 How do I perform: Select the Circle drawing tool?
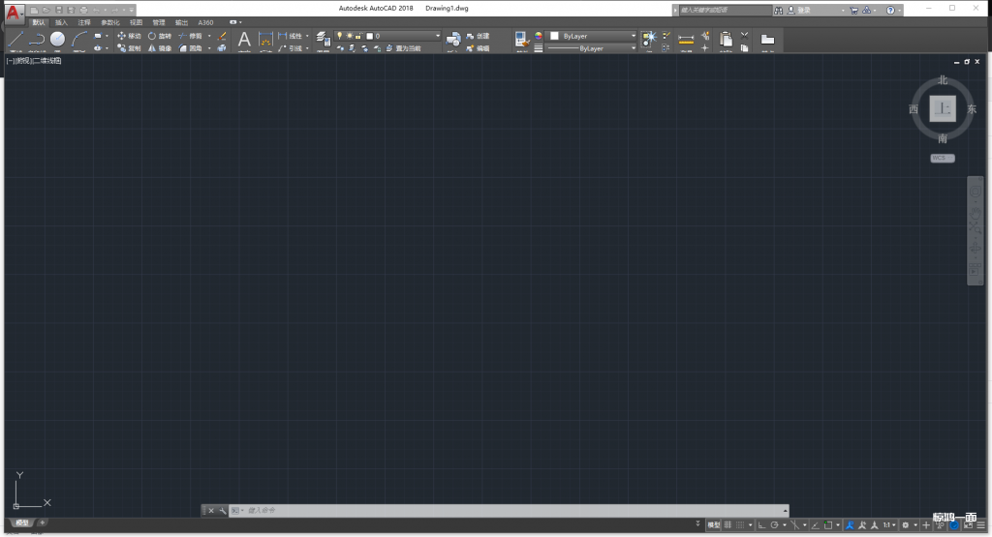(x=57, y=39)
